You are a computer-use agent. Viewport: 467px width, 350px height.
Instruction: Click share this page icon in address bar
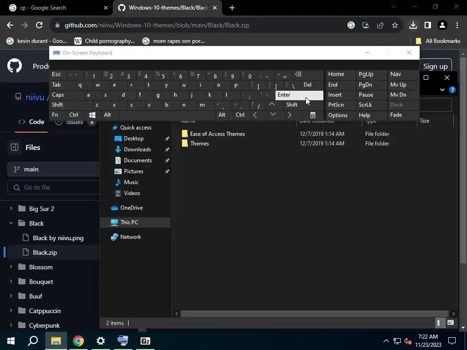[x=380, y=26]
